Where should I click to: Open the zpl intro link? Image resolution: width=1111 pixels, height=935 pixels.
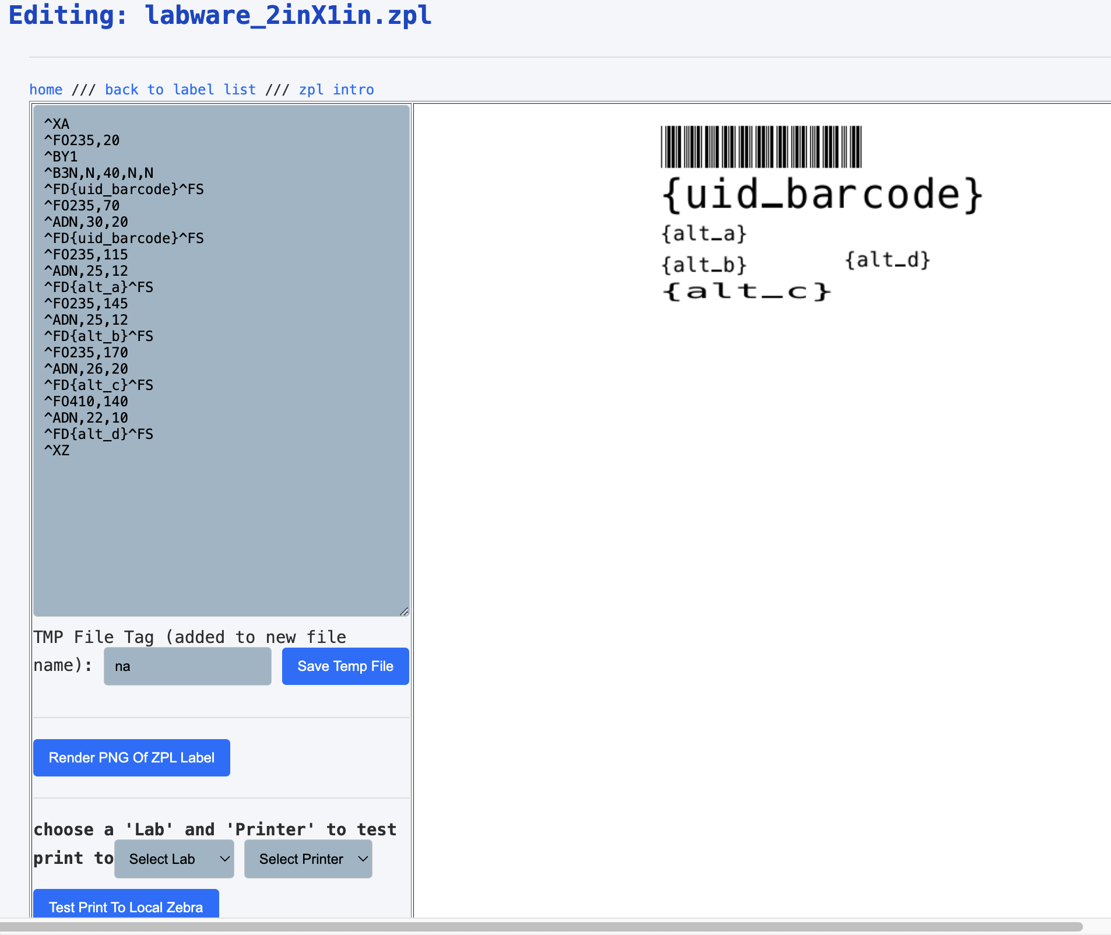point(336,90)
